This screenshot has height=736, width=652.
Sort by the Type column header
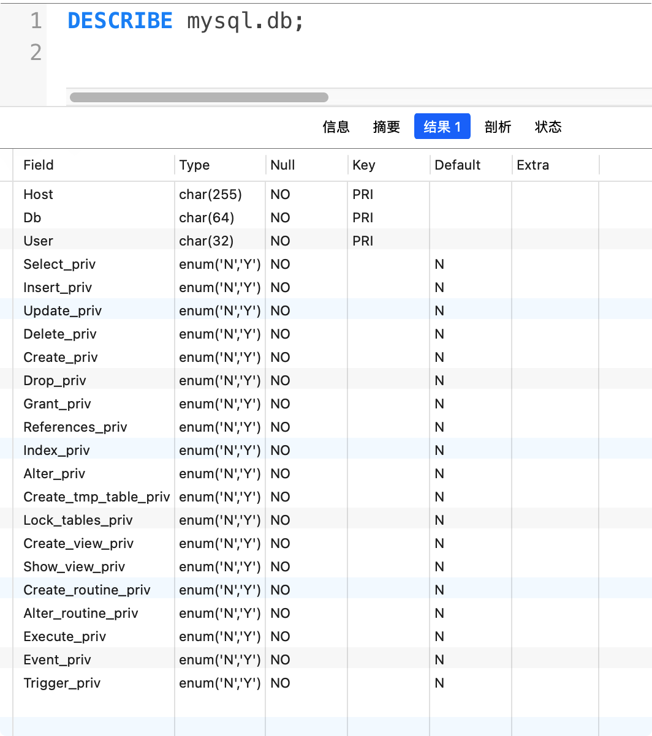[x=194, y=165]
